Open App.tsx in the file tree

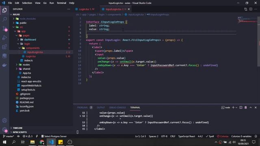(x=27, y=73)
